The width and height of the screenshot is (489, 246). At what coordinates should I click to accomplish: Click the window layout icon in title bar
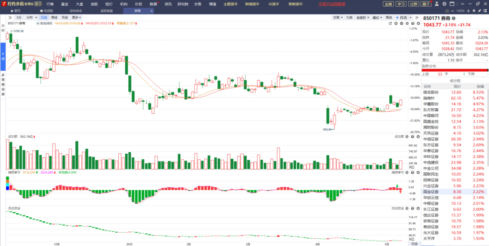point(452,4)
